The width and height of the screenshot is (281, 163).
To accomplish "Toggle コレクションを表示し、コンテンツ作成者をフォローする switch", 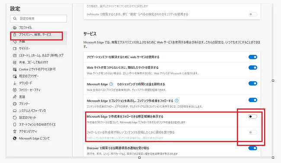I will (x=253, y=100).
